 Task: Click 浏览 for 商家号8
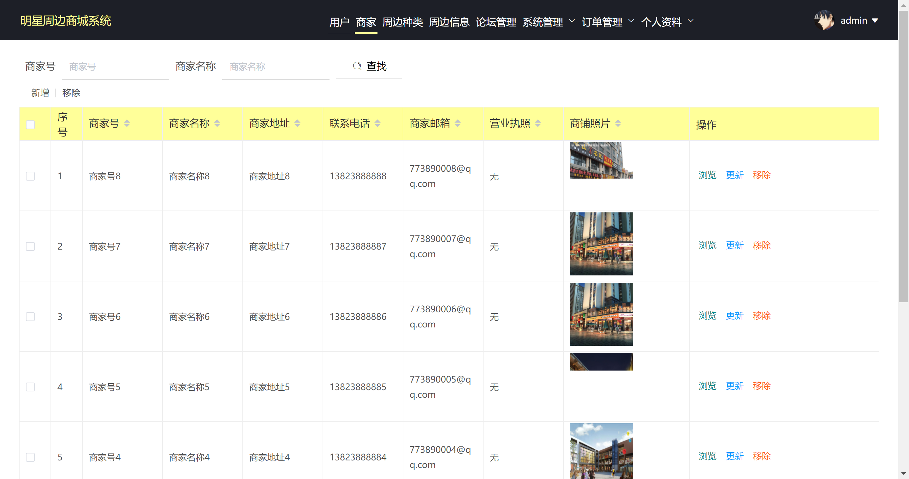pos(707,175)
